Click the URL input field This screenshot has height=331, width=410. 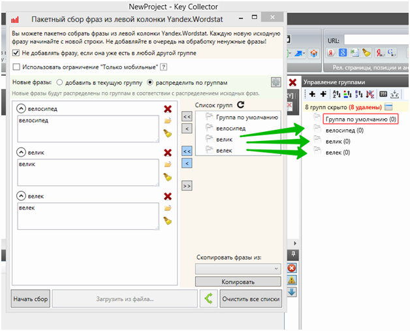[377, 40]
